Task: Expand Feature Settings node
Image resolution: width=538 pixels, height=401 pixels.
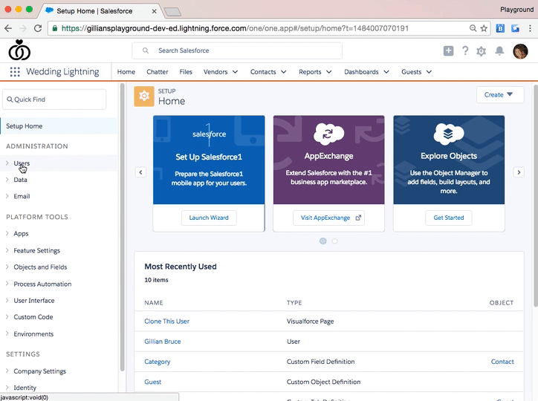Action: [7, 250]
